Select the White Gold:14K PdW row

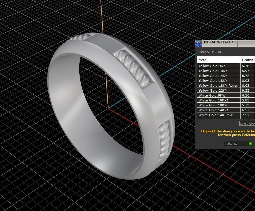pos(226,115)
